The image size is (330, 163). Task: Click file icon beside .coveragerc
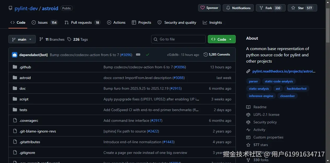[15, 120]
